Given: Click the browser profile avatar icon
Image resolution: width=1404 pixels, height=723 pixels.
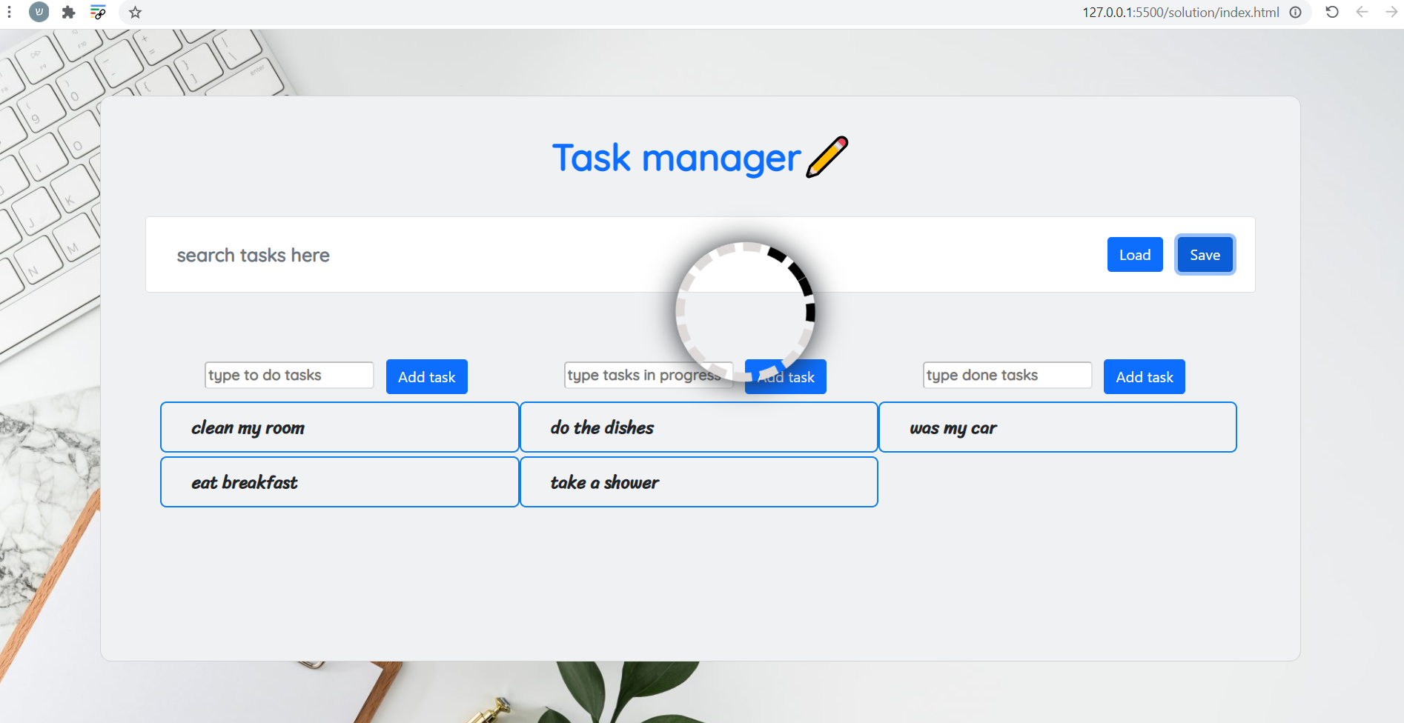Looking at the screenshot, I should click(x=39, y=12).
